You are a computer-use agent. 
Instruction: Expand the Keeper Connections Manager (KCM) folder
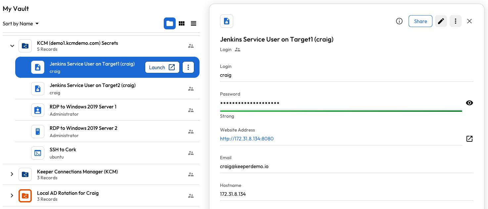[12, 174]
